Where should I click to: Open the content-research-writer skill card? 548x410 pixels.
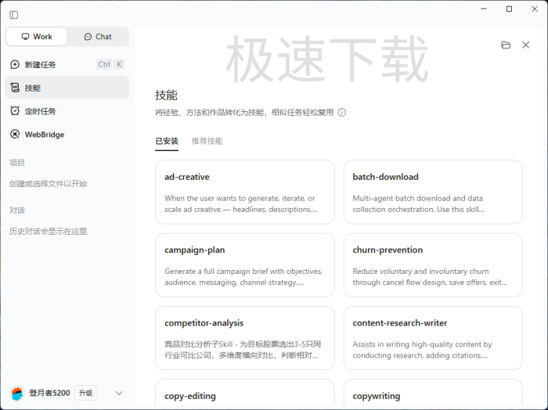click(433, 338)
